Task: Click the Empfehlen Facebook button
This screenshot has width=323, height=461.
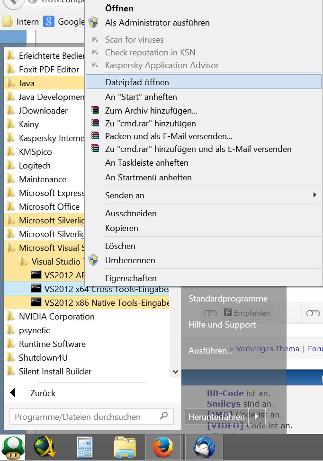Action: (x=247, y=313)
